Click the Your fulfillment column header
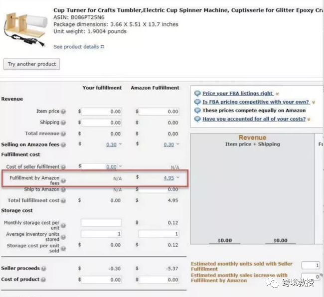324x297 pixels. pyautogui.click(x=102, y=88)
